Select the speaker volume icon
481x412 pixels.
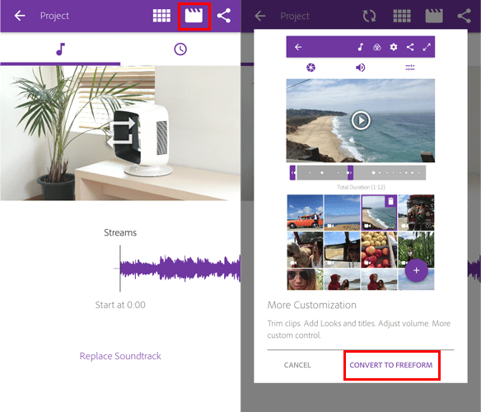(x=361, y=68)
